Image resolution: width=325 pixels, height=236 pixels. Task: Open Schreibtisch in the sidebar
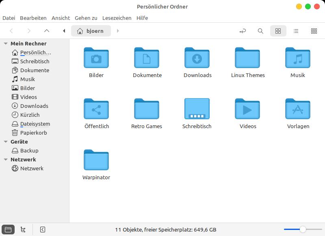[x=35, y=61]
